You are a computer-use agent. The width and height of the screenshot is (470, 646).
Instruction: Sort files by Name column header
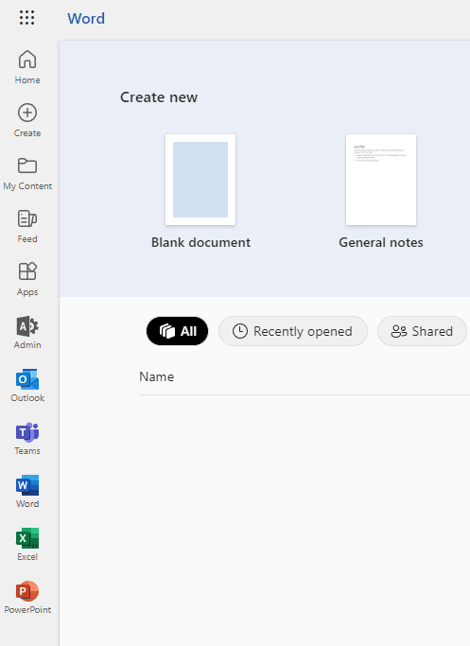point(157,376)
